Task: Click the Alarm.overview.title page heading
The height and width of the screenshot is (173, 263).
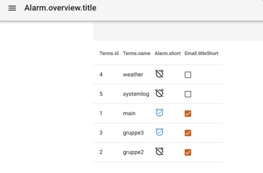Action: click(x=60, y=8)
